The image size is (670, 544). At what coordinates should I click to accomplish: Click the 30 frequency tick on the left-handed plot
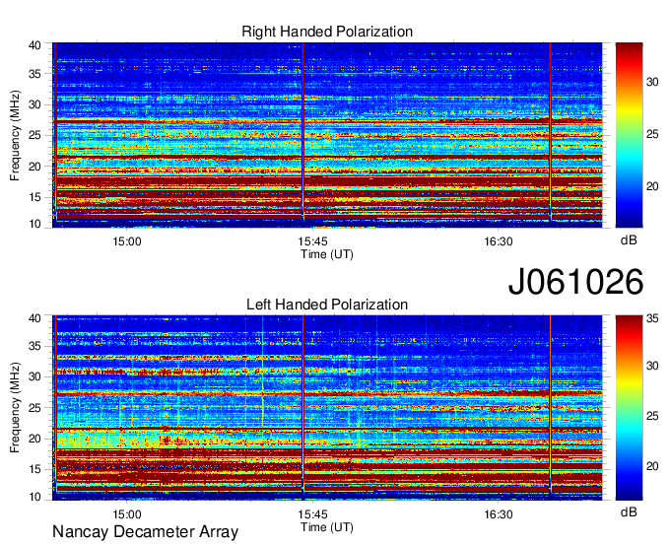point(34,376)
